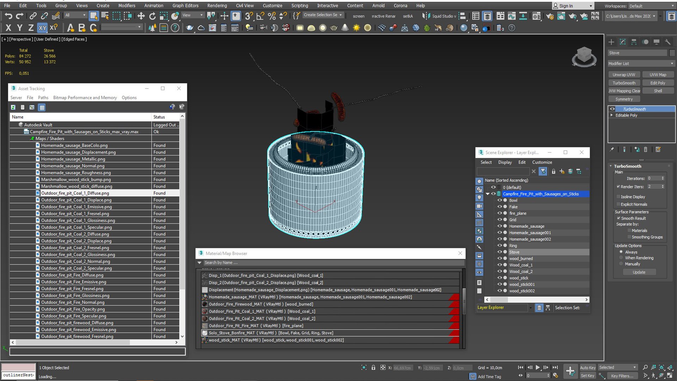Hide the Stove layer object eye
The image size is (677, 381).
(x=499, y=252)
